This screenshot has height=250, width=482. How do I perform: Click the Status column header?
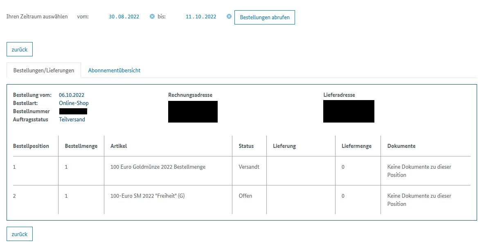pos(246,146)
